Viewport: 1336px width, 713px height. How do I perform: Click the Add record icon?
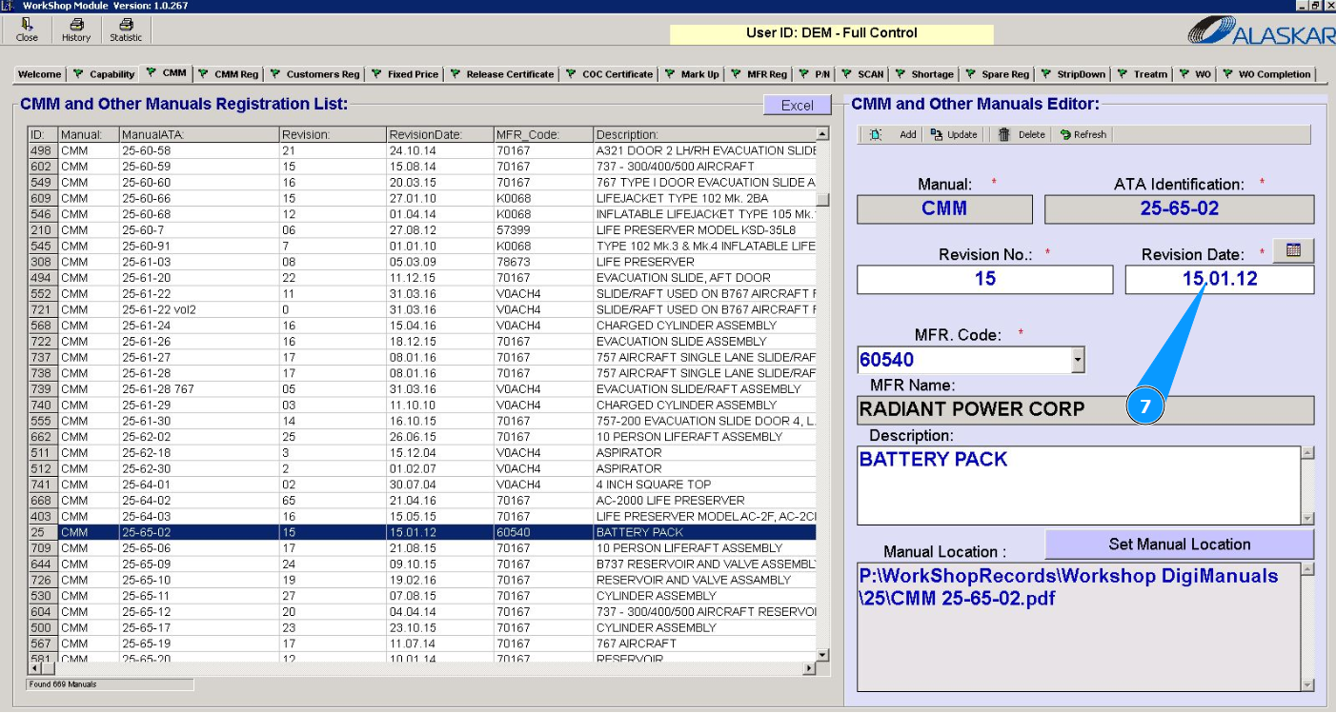pos(876,135)
